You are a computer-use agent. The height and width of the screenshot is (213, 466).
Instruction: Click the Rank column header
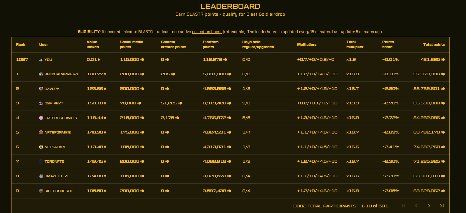point(20,45)
